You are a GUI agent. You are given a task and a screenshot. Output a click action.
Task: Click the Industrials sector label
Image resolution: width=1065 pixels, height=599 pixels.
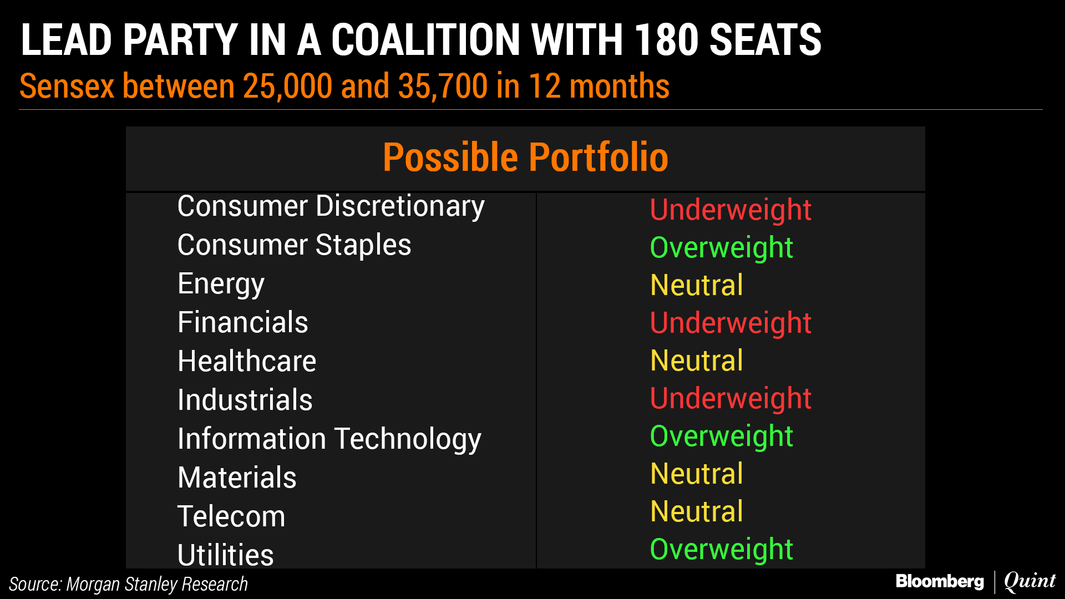point(245,400)
